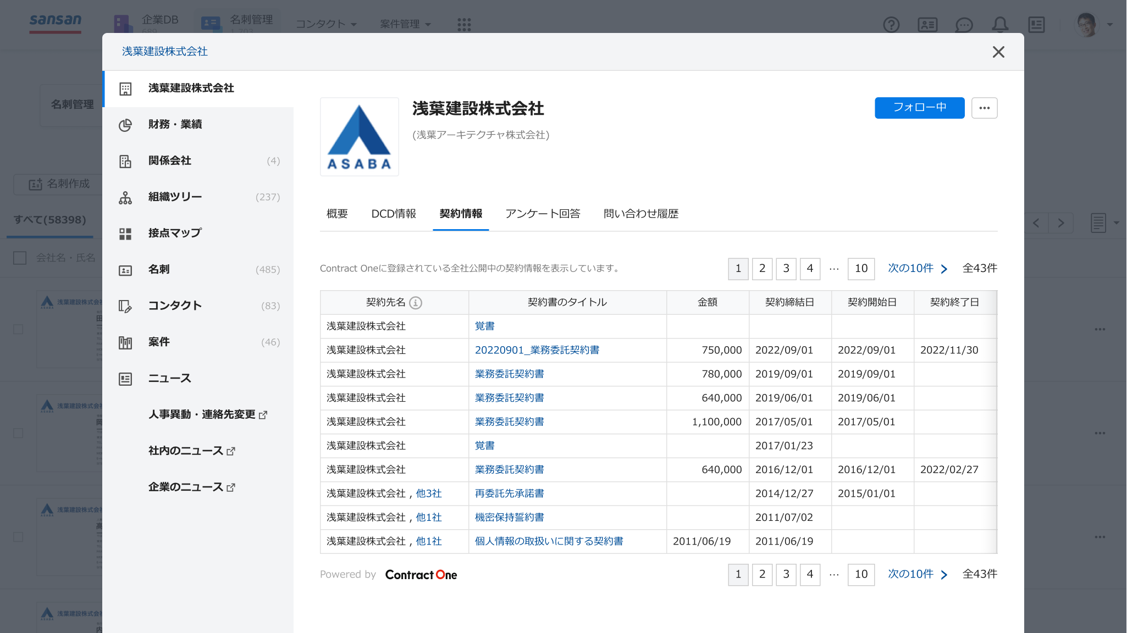Screen dimensions: 1127x633
Task: Open the DCD情報 tab
Action: 394,214
